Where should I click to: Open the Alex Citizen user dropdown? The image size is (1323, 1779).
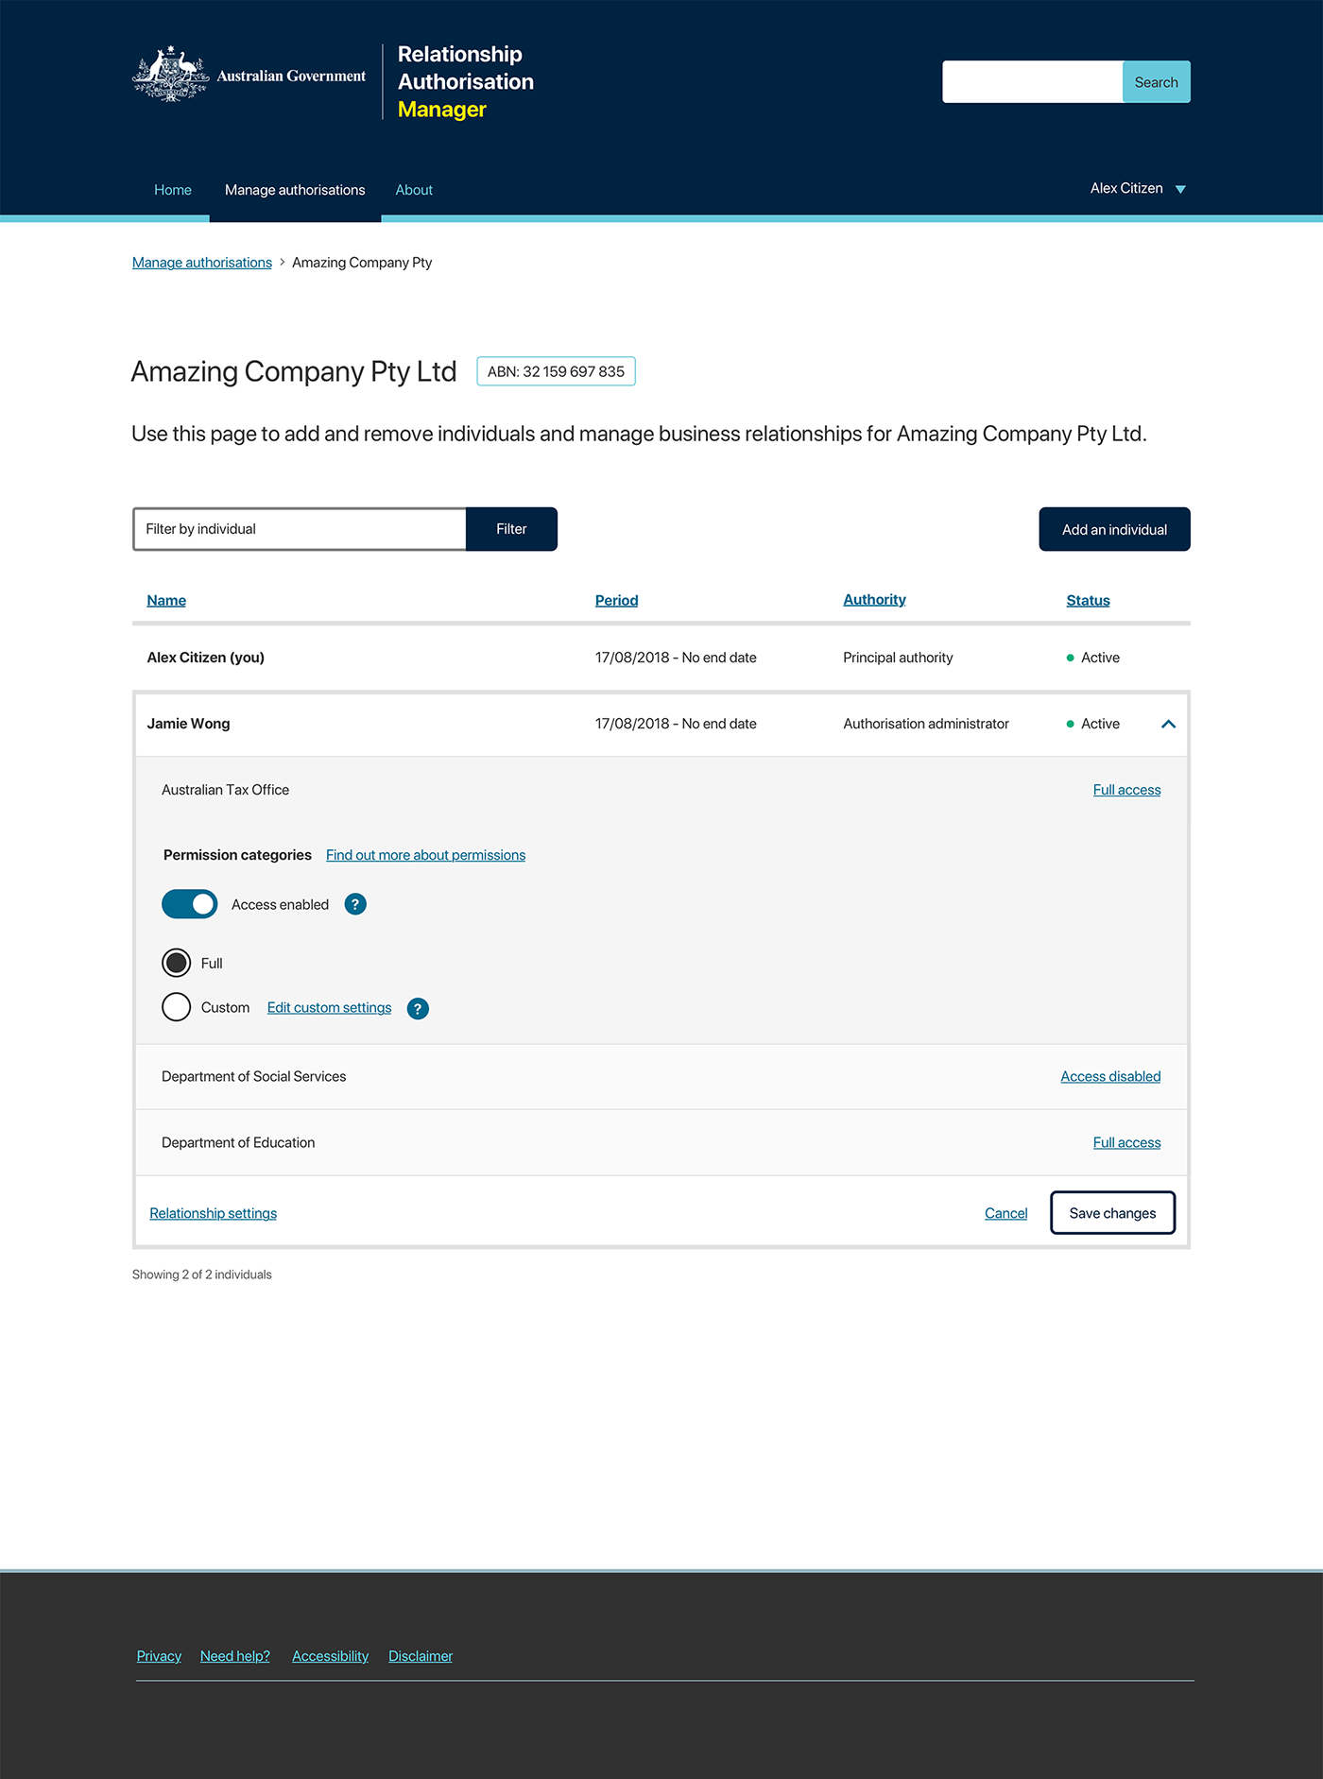[x=1138, y=188]
